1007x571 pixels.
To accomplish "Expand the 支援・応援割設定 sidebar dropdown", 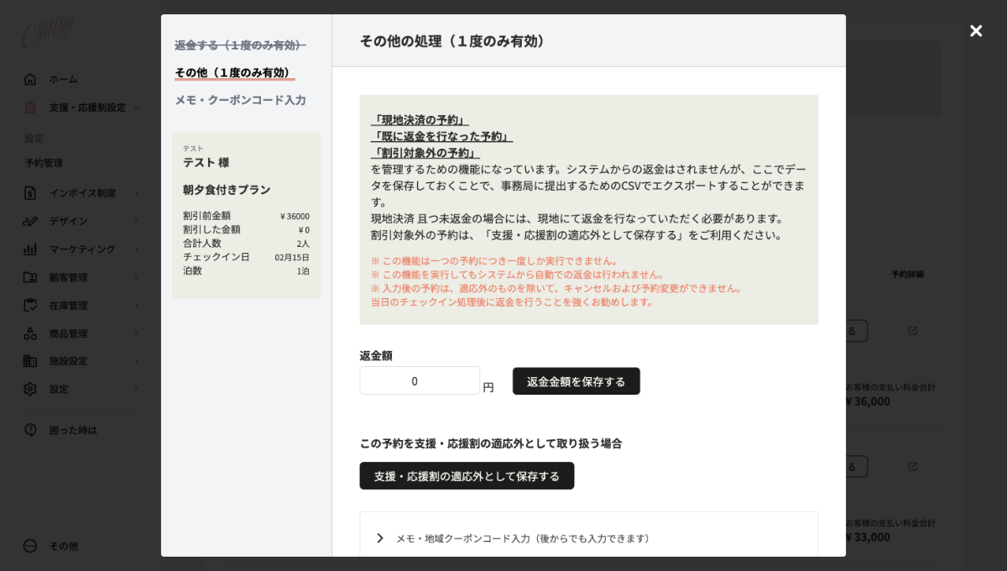I will click(x=136, y=107).
